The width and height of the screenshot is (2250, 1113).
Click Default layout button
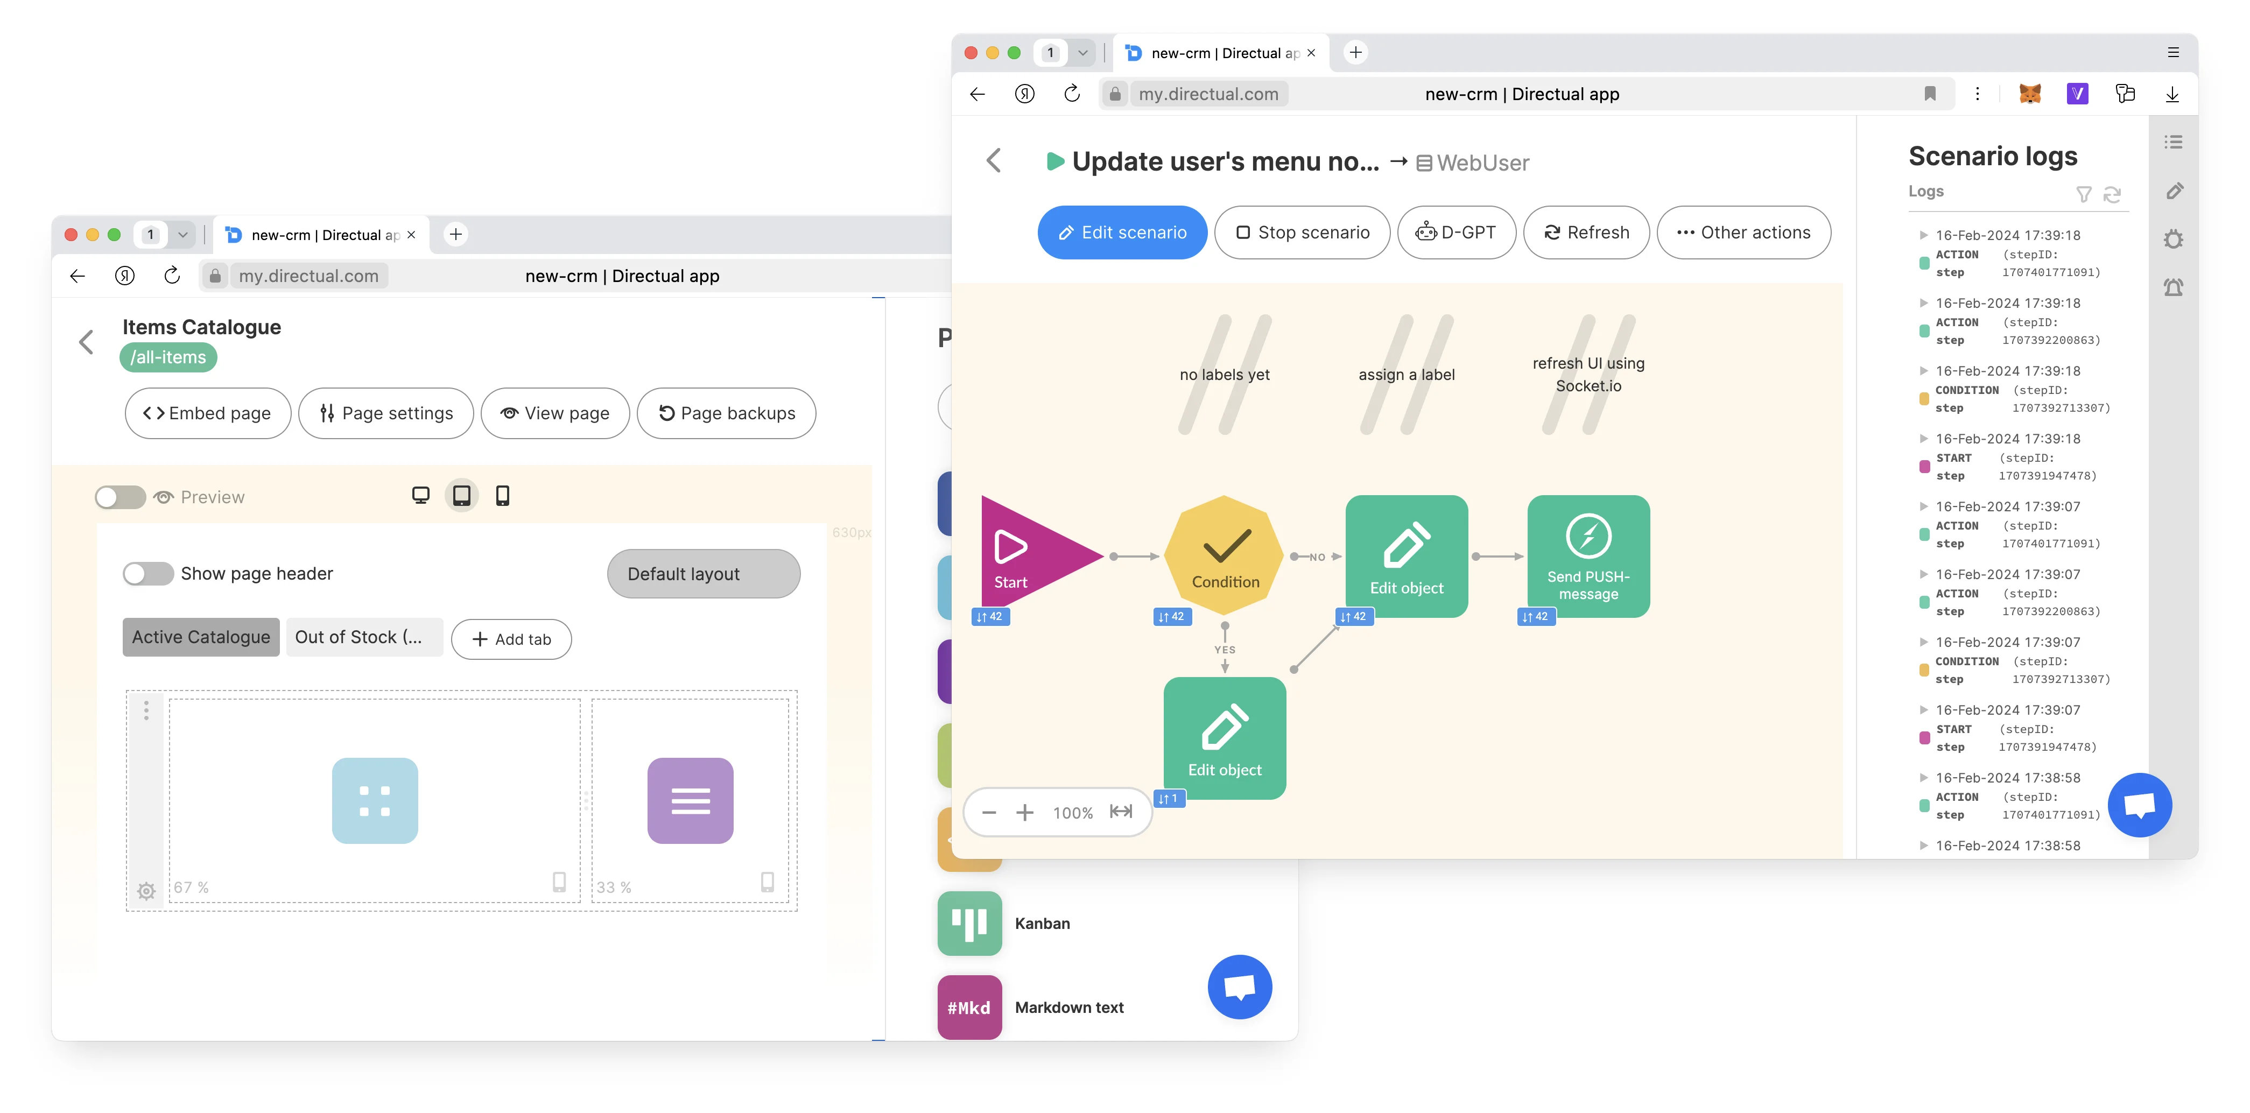coord(703,573)
